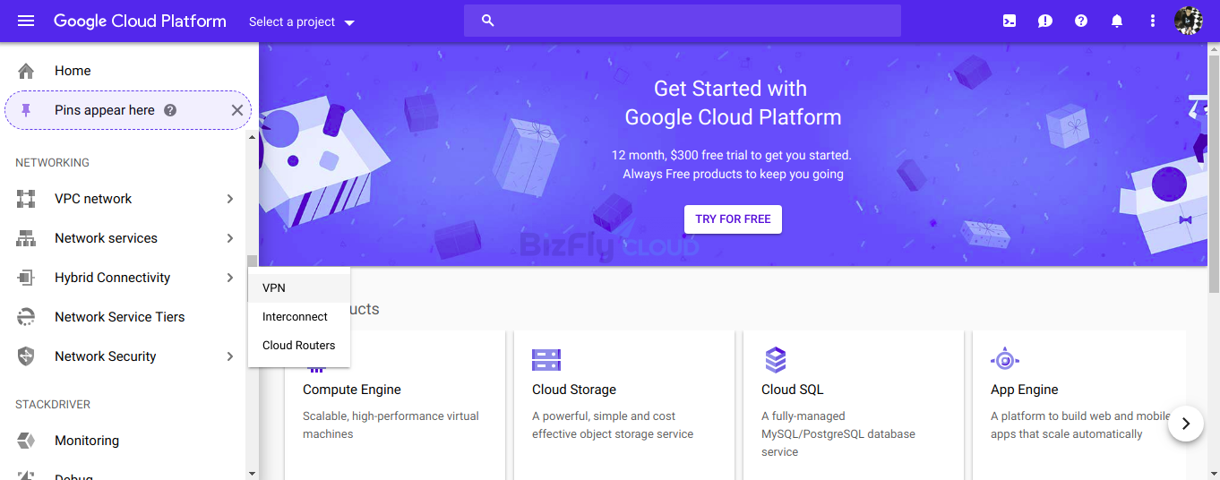The image size is (1220, 480).
Task: Click the next arrow on product carousel
Action: coord(1186,424)
